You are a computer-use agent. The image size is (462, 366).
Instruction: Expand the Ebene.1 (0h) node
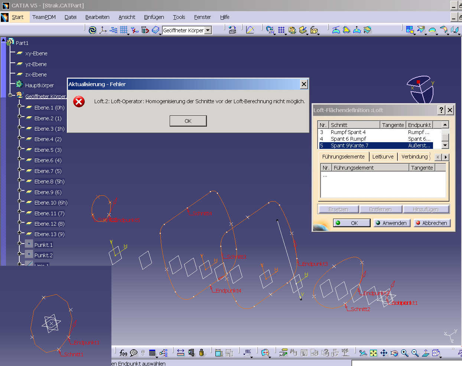19,106
